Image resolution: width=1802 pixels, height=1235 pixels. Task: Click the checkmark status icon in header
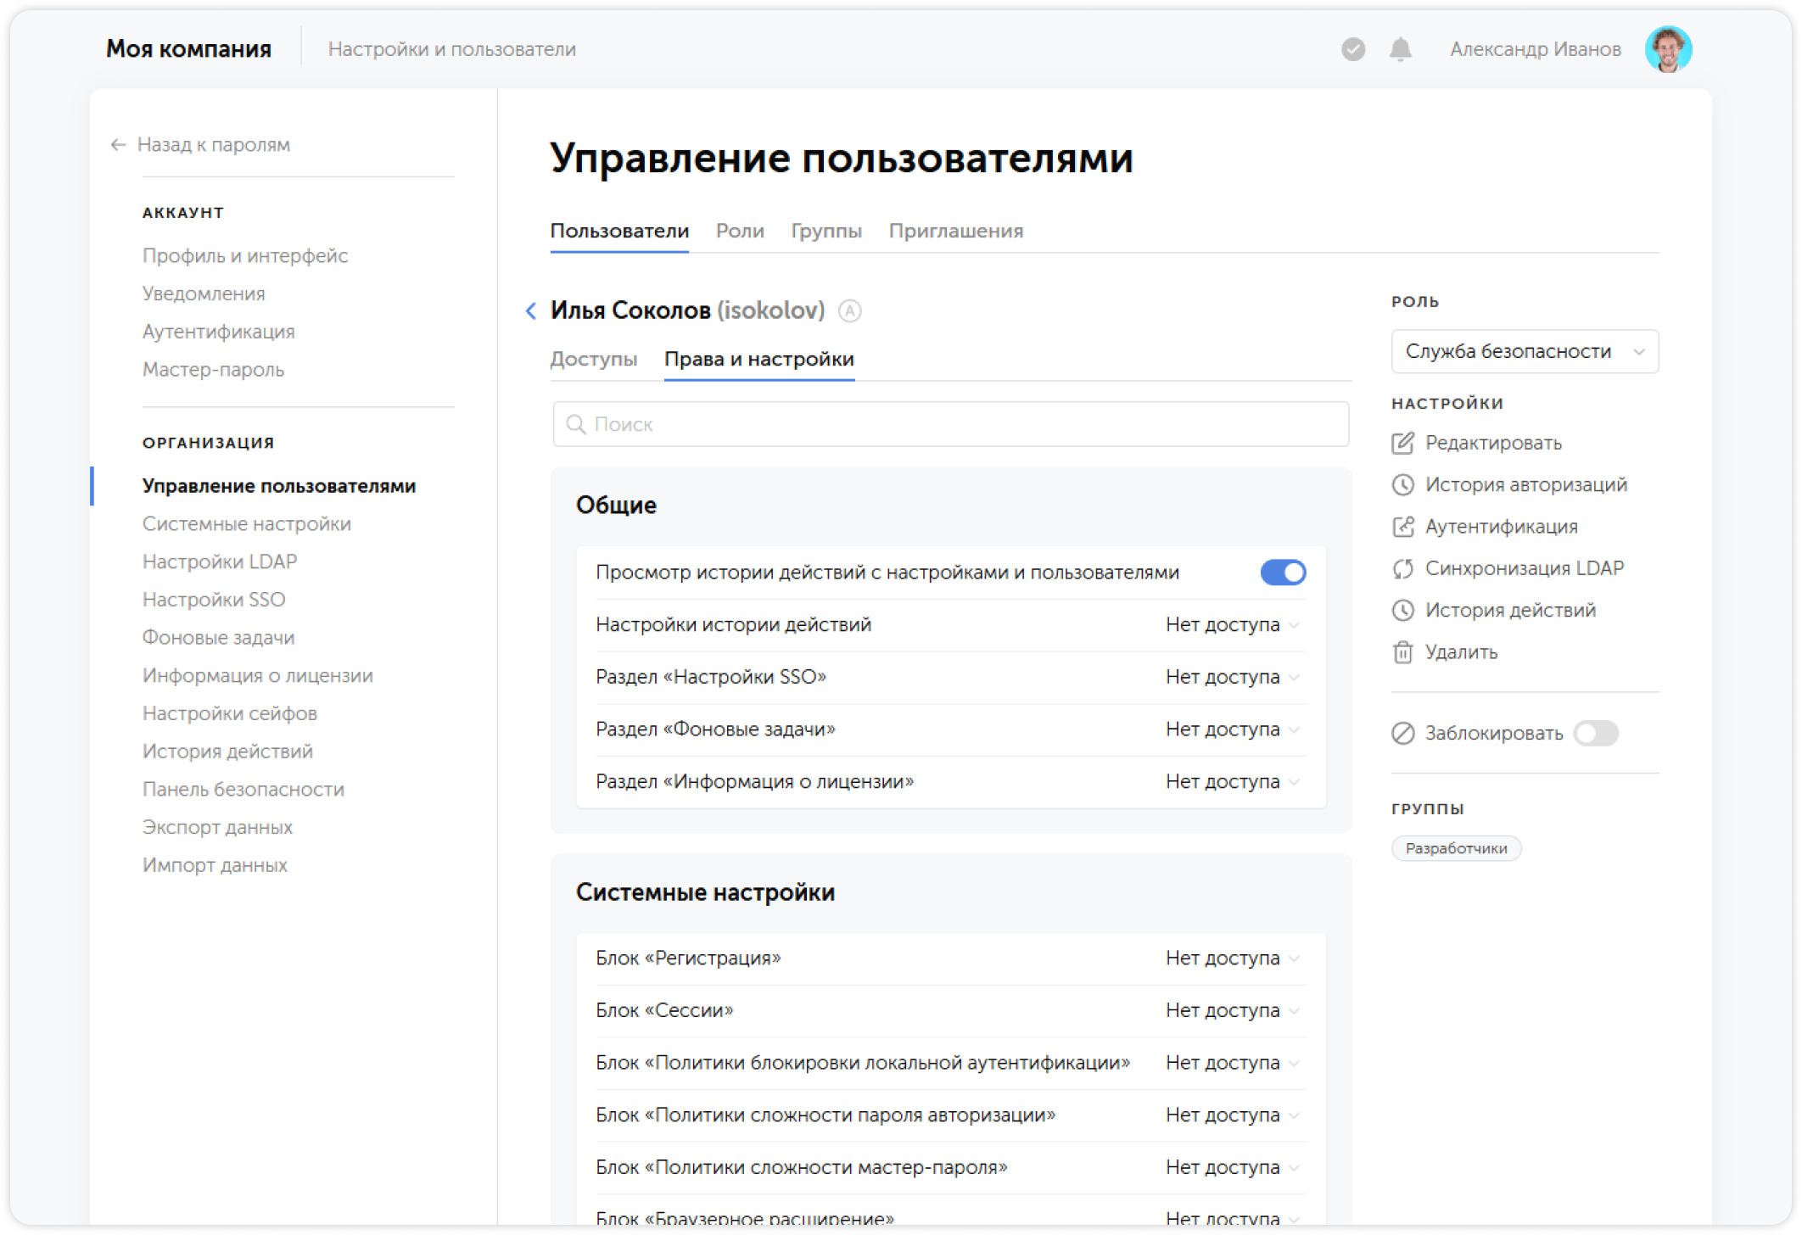[x=1351, y=48]
